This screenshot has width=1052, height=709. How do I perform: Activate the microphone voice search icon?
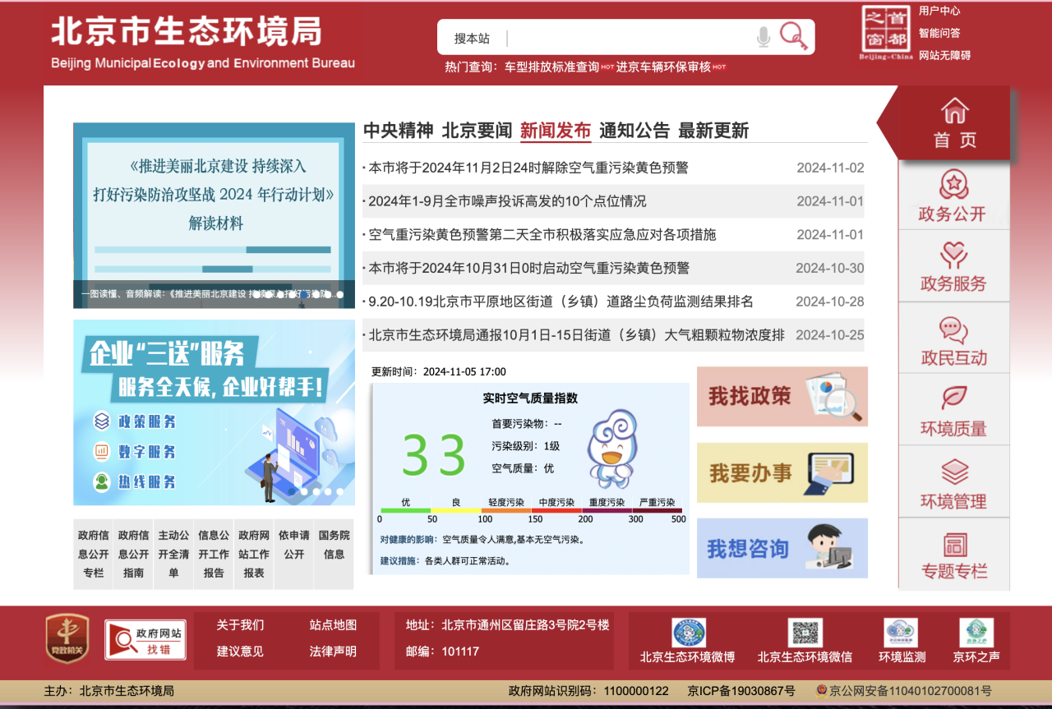click(x=764, y=37)
